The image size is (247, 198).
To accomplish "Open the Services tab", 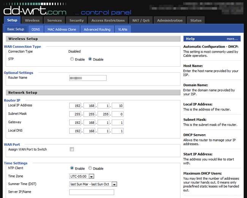I will [54, 20].
